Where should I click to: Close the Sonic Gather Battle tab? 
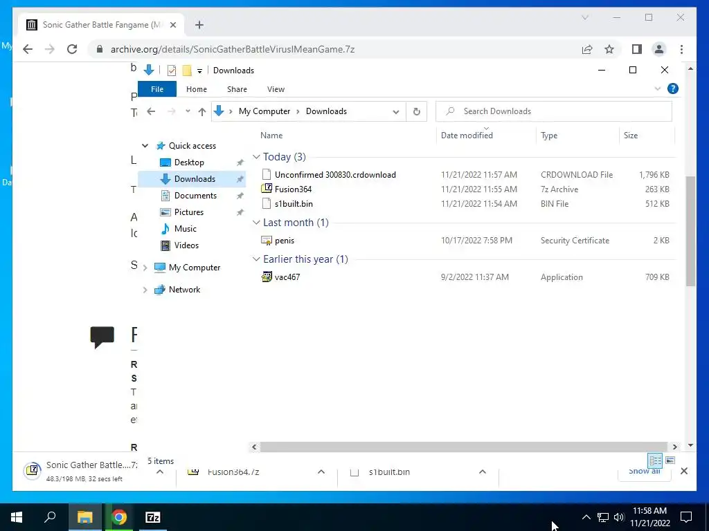click(172, 25)
